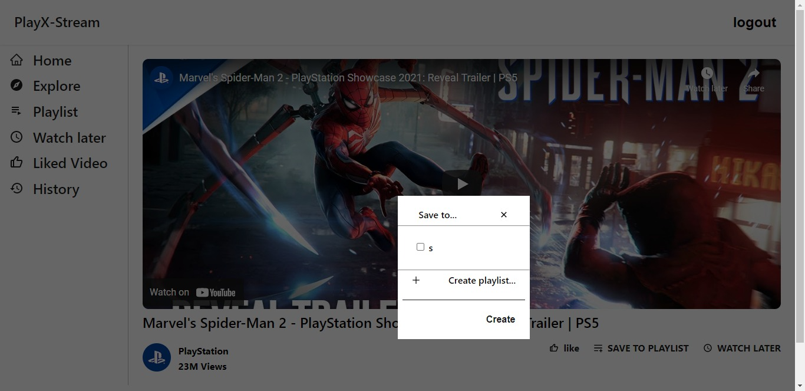Click SAVE TO PLAYLIST button text
The width and height of the screenshot is (805, 391).
point(648,348)
